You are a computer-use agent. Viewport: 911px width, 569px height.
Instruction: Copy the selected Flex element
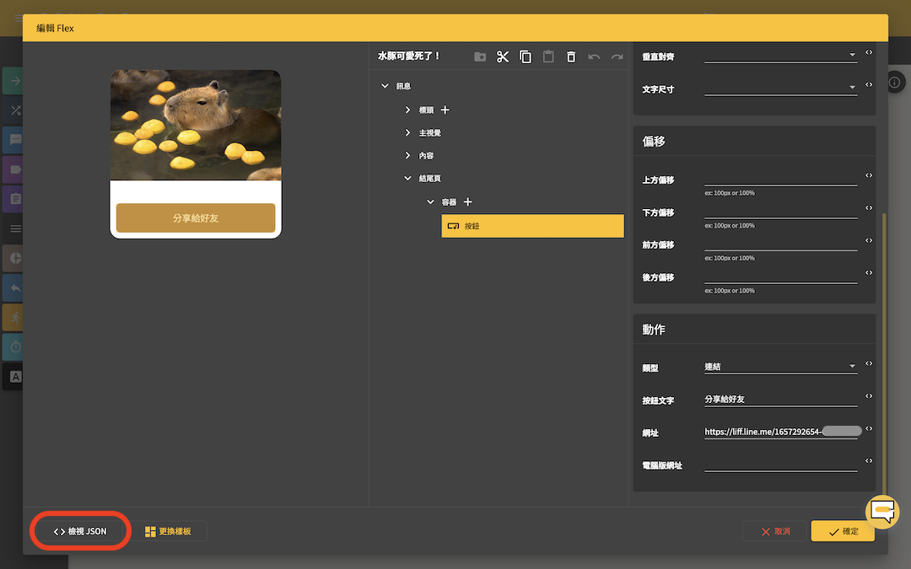[x=526, y=56]
